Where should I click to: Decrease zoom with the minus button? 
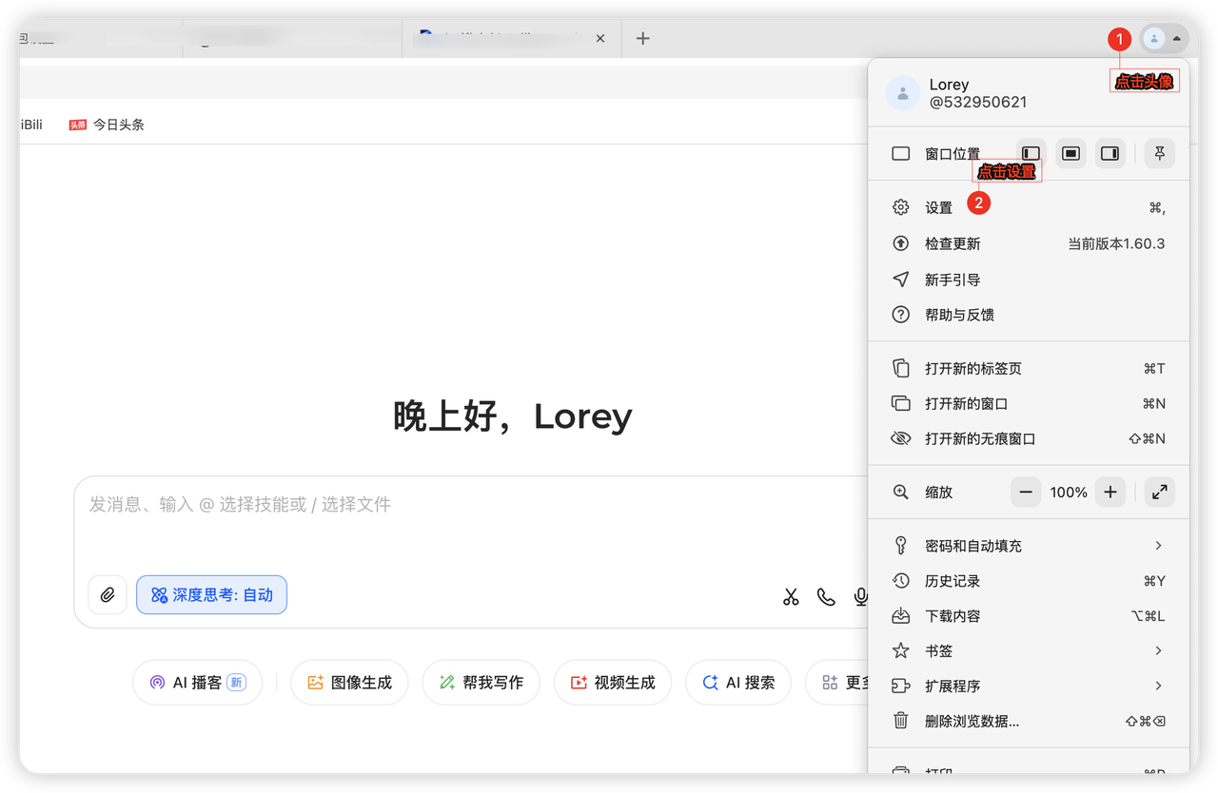click(1026, 493)
